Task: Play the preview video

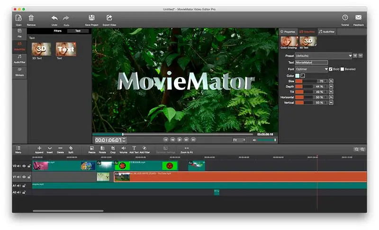Action: 180,140
